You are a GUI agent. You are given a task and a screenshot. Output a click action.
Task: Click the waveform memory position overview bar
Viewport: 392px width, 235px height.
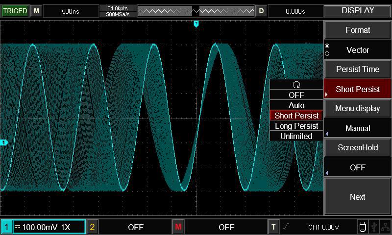click(196, 11)
